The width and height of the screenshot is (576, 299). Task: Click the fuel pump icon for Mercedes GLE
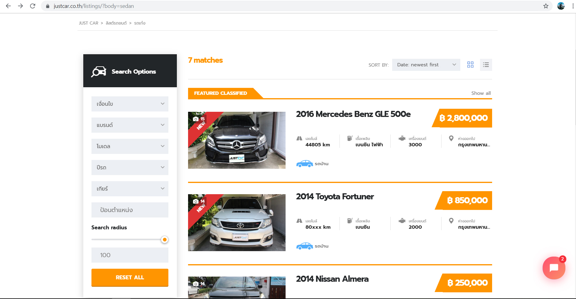(x=350, y=138)
